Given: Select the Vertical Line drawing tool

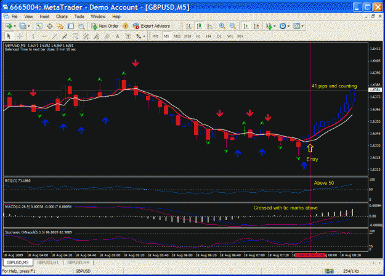Looking at the screenshot, I should click(x=33, y=36).
